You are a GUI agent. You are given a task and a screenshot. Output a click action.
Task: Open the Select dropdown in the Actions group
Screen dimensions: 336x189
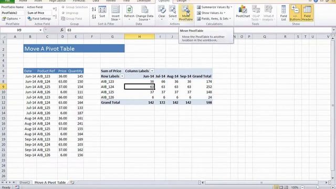(x=173, y=13)
